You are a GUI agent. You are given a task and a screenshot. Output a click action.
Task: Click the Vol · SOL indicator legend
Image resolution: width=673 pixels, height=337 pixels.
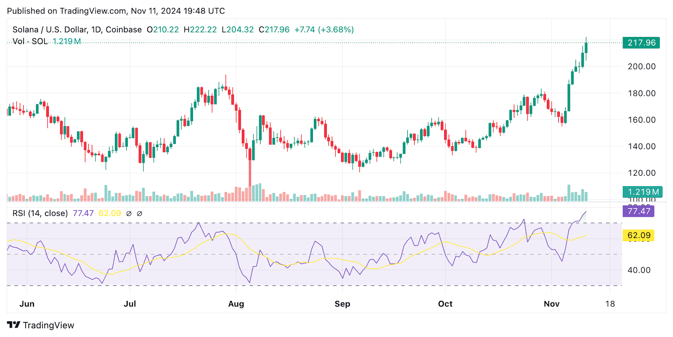30,41
